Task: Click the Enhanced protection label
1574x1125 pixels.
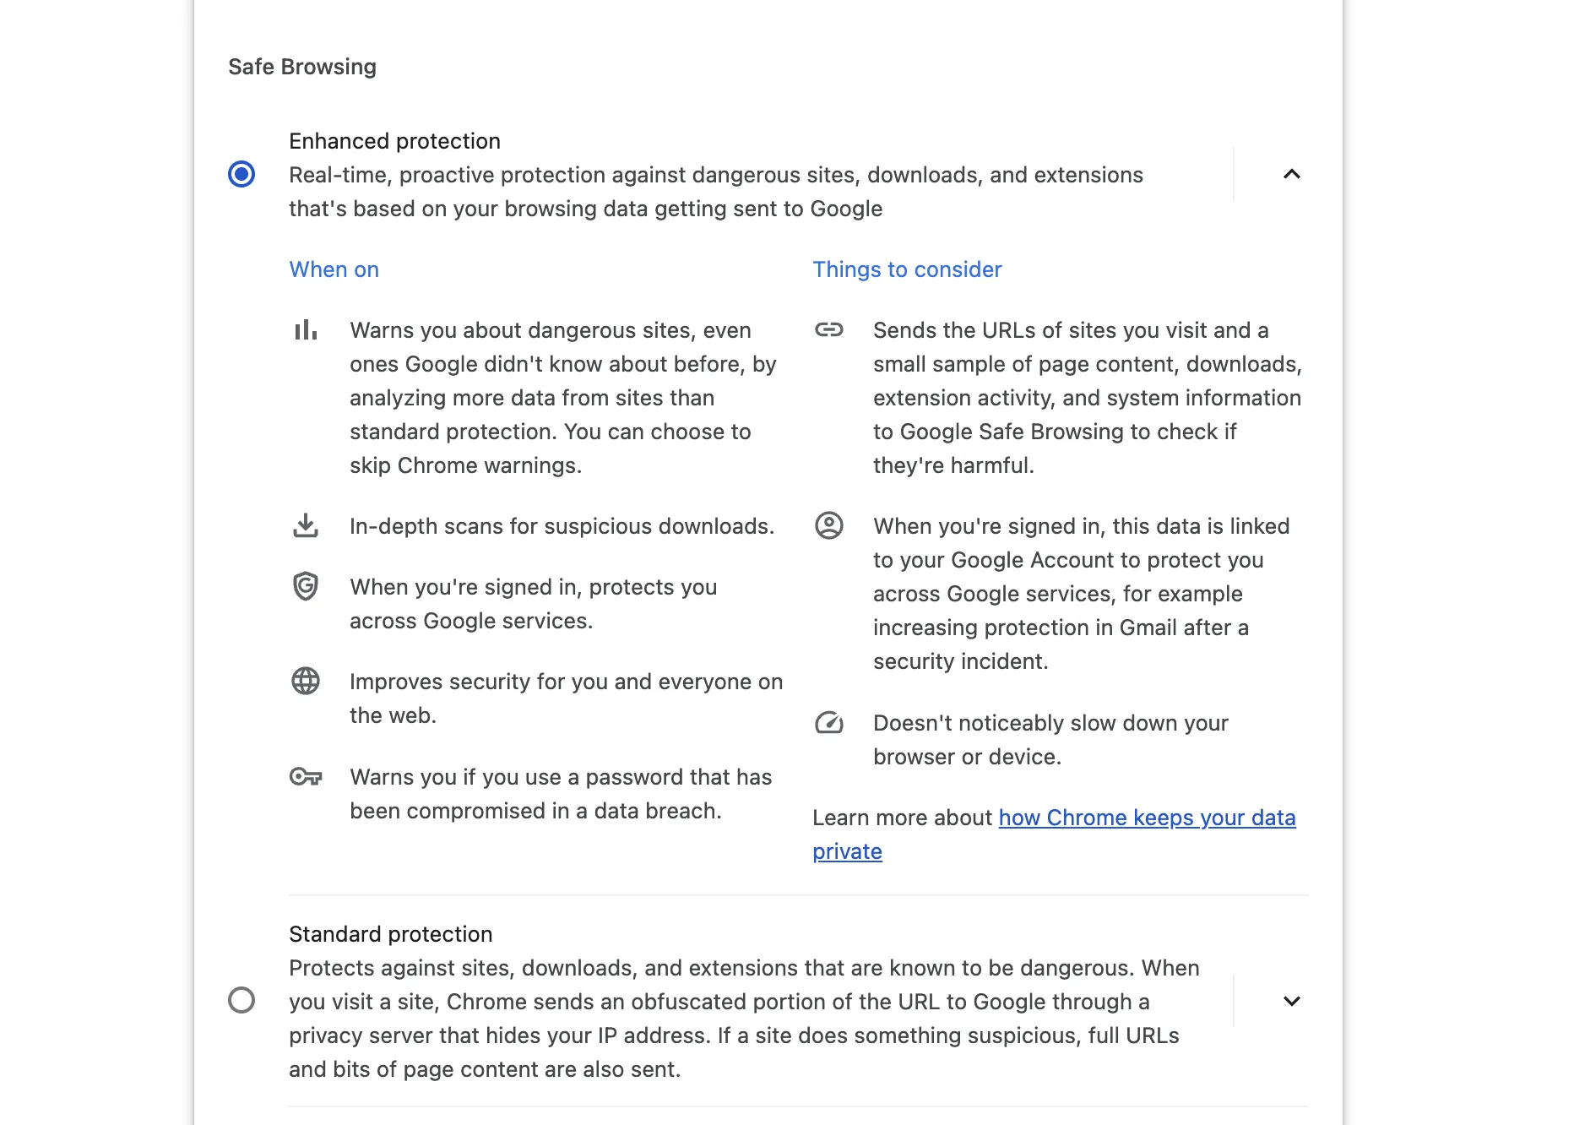Action: click(x=394, y=141)
